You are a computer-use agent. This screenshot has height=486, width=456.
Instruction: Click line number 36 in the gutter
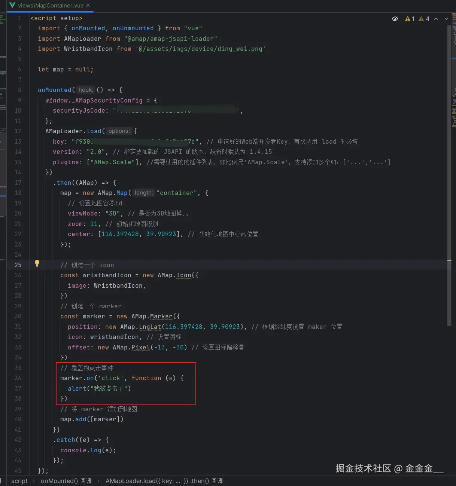tap(18, 378)
